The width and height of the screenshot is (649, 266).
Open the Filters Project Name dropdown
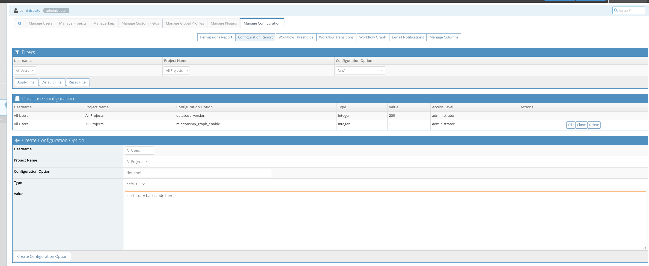click(177, 71)
